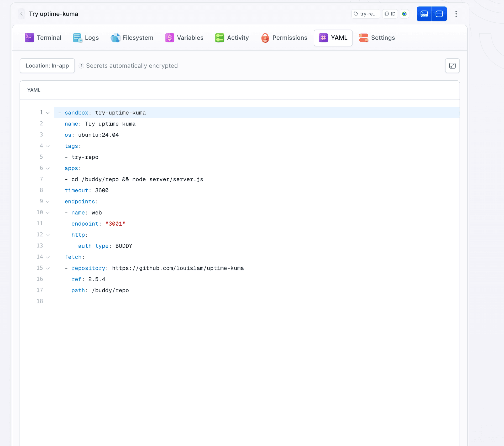The width and height of the screenshot is (504, 446).
Task: Click the "3001" endpoint value
Action: [115, 224]
